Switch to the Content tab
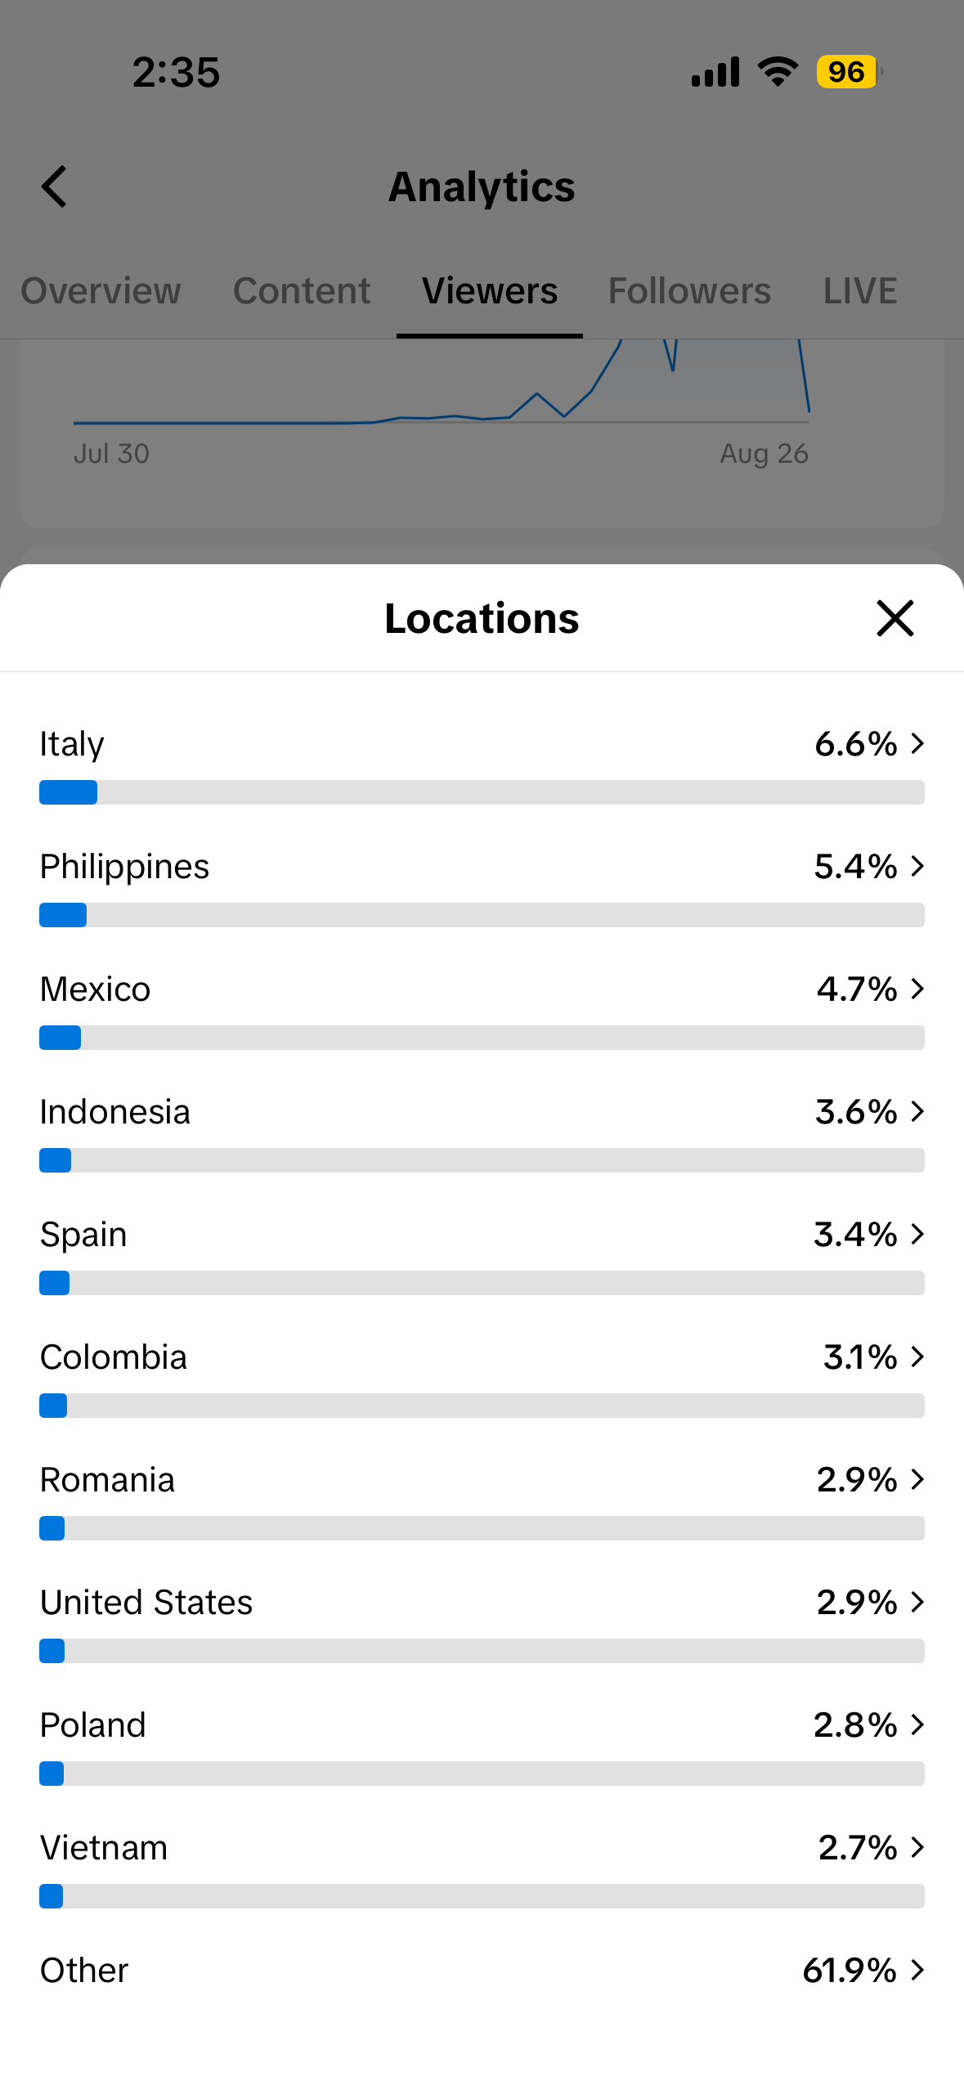The image size is (964, 2090). click(302, 291)
